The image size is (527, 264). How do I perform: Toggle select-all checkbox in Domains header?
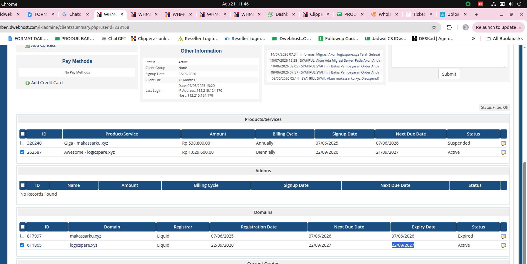(22, 227)
